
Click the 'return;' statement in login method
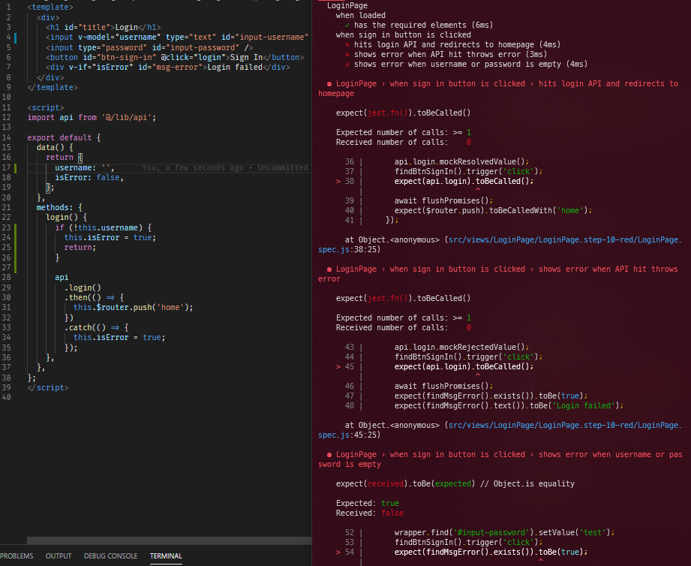80,247
